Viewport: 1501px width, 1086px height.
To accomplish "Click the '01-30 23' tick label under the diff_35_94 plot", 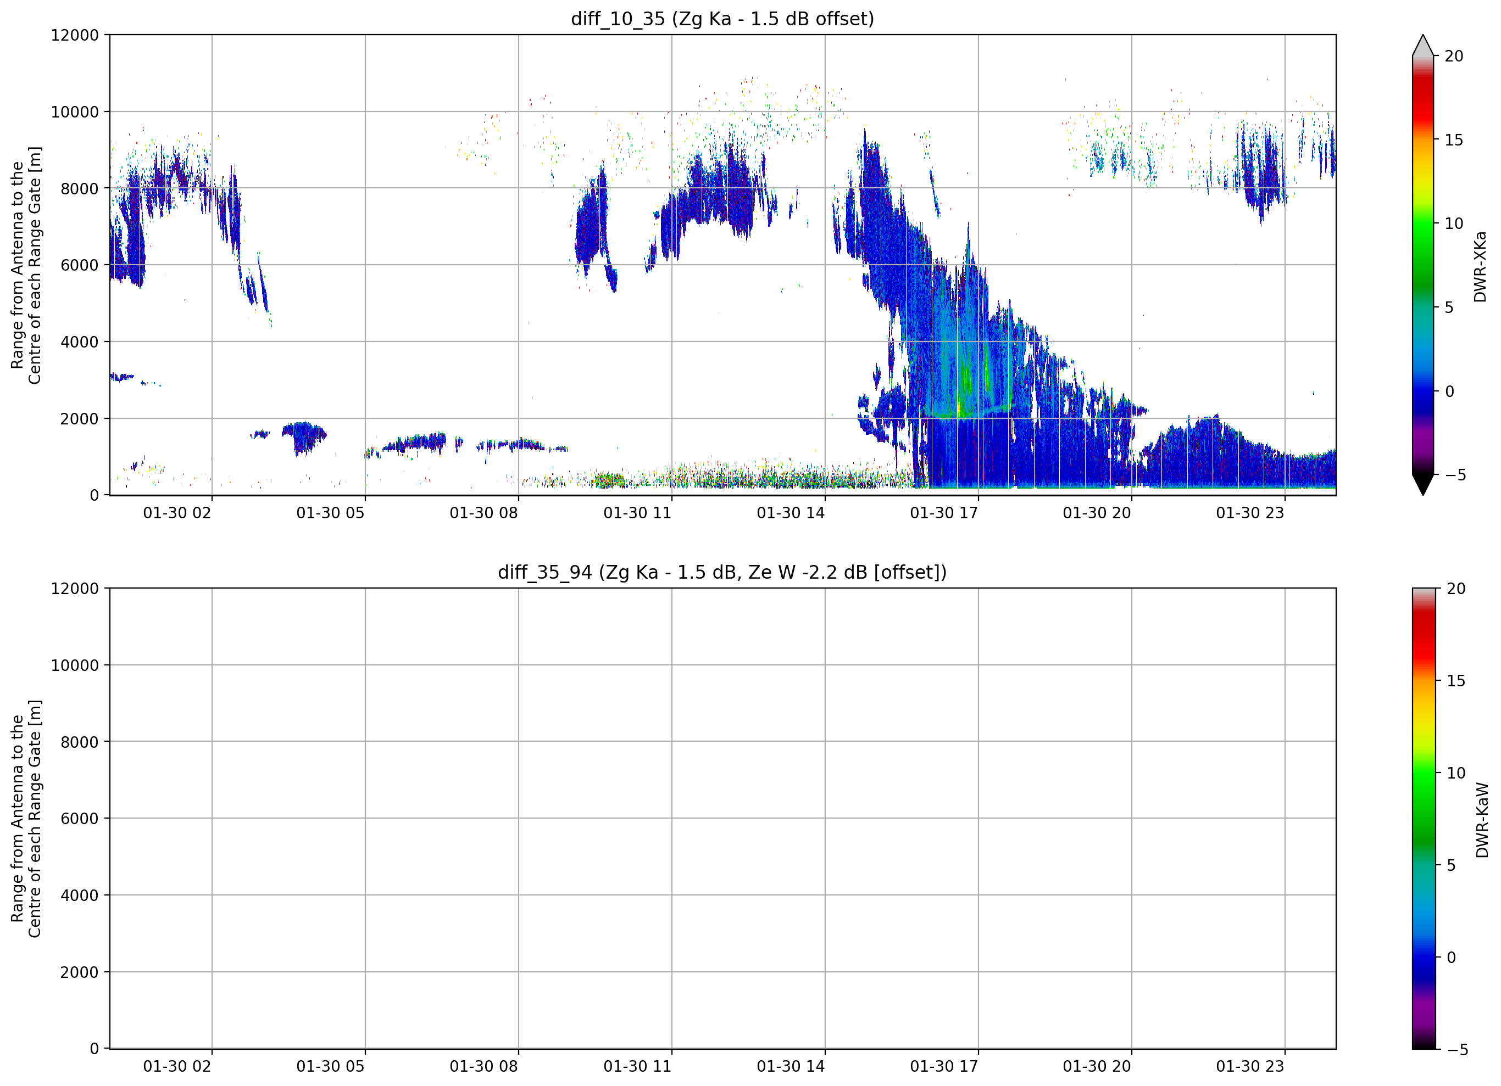I will pos(1250,1066).
